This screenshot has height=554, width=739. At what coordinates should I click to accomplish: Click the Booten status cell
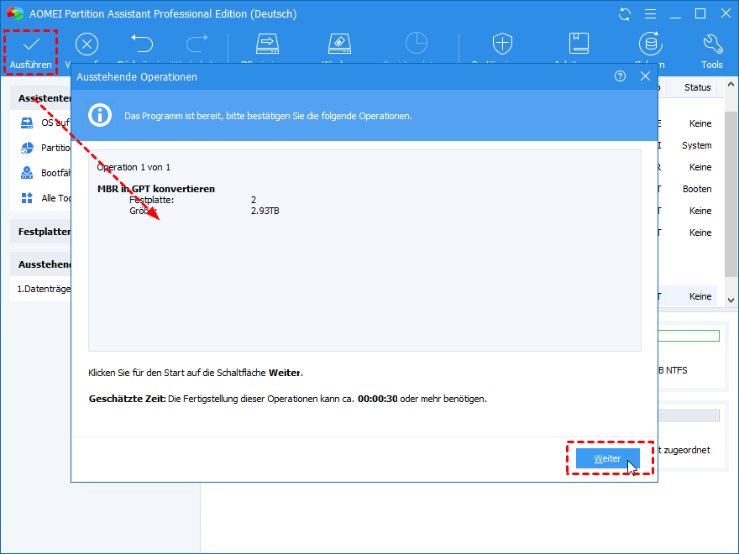coord(697,189)
